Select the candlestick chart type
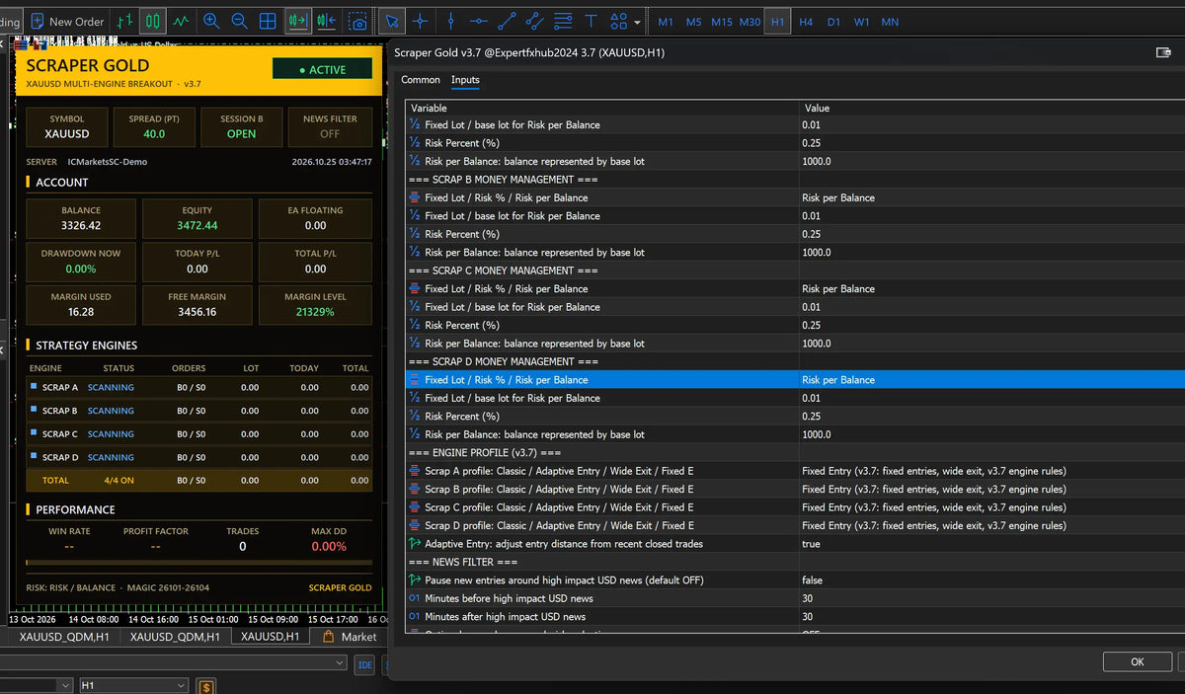1185x694 pixels. [x=152, y=21]
